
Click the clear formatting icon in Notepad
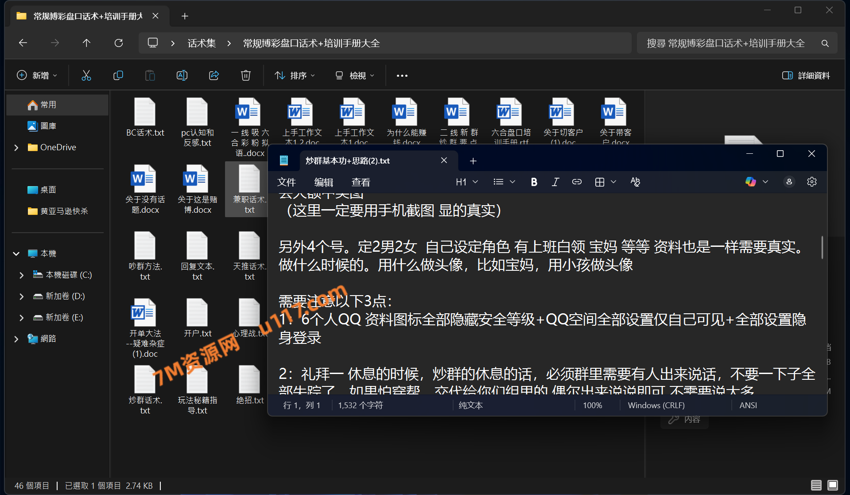click(635, 182)
